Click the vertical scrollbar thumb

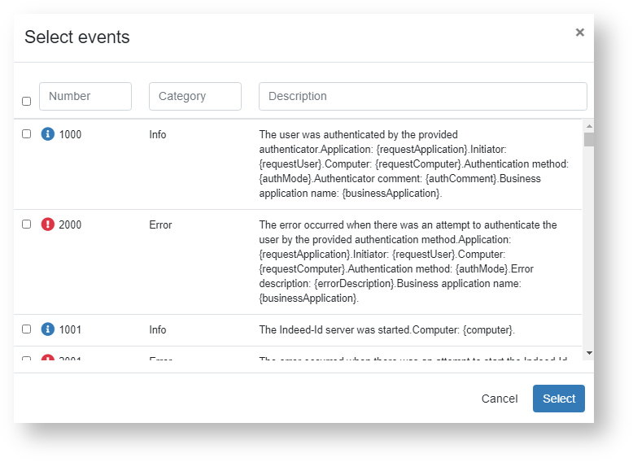(589, 139)
